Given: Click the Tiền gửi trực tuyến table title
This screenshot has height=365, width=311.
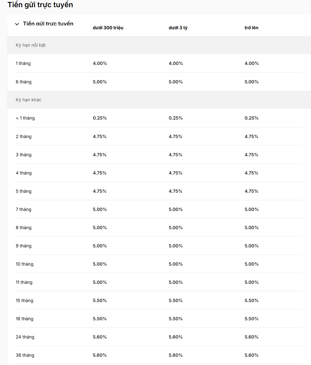Looking at the screenshot, I should tap(48, 24).
